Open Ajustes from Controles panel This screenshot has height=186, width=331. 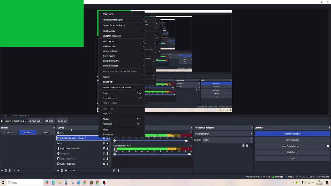pyautogui.click(x=292, y=159)
